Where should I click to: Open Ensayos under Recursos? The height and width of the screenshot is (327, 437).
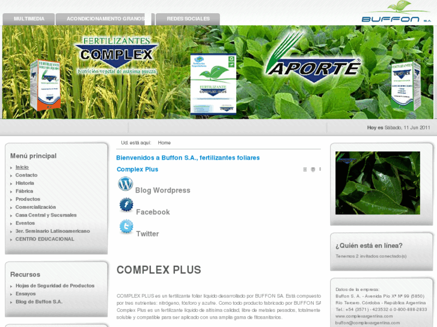click(x=26, y=294)
